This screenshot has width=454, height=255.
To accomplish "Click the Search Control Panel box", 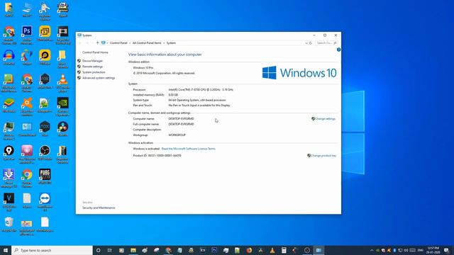I will coord(326,43).
